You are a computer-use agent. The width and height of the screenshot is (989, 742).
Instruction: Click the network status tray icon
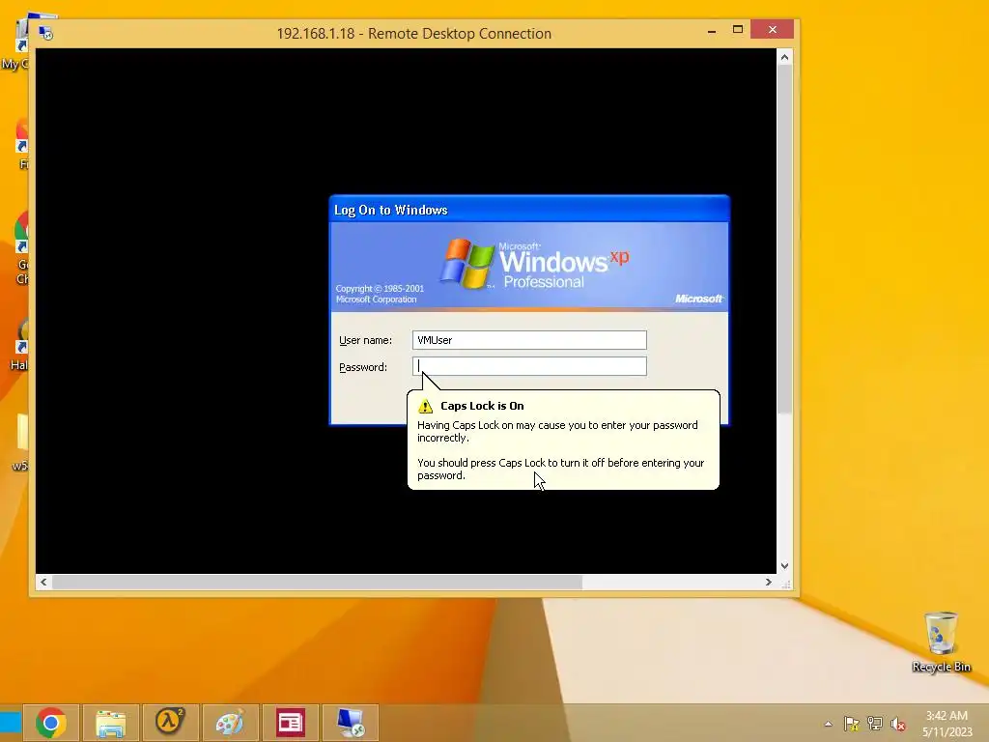(x=875, y=724)
